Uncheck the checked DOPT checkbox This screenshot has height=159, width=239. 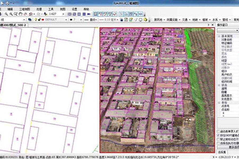(x=218, y=135)
